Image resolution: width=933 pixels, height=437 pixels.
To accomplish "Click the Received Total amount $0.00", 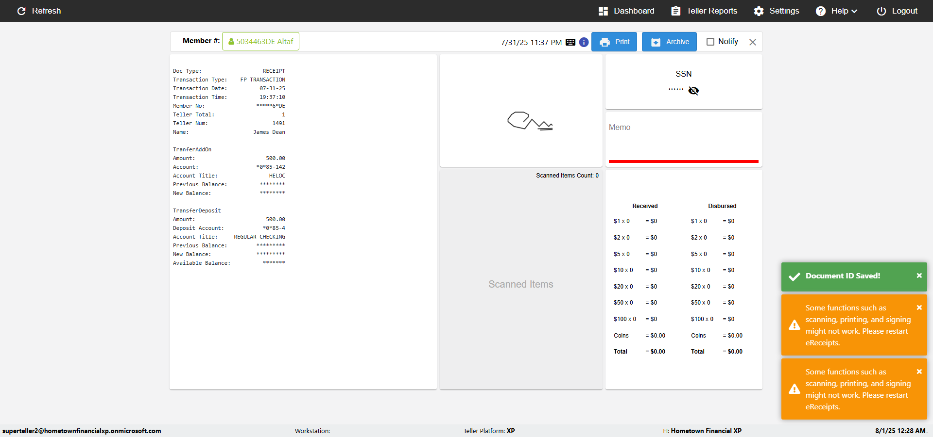I will tap(656, 352).
